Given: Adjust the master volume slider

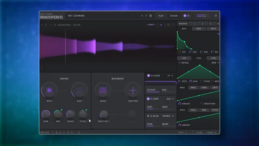Looking at the screenshot, I should [x=203, y=16].
